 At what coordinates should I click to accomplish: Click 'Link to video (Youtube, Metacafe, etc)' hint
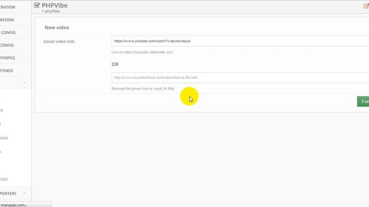(x=142, y=52)
